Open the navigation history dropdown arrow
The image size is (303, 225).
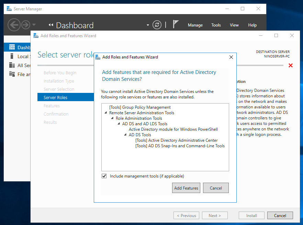click(34, 25)
